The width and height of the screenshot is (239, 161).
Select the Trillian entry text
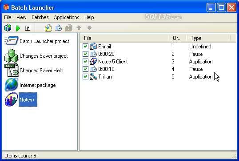105,77
